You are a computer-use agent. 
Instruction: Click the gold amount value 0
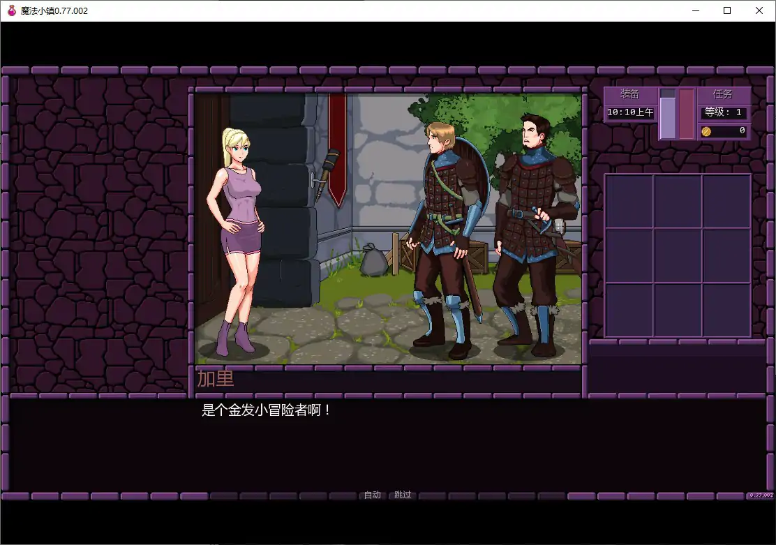click(742, 130)
